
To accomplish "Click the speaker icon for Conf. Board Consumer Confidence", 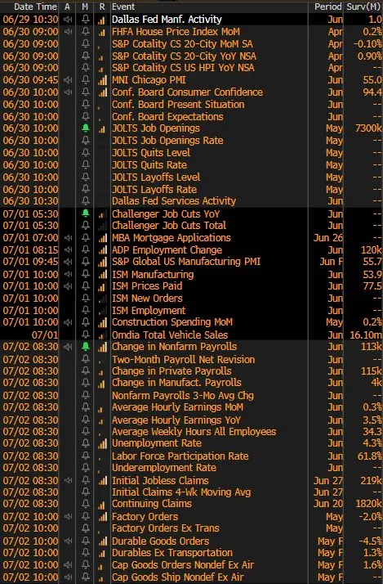I will point(68,92).
